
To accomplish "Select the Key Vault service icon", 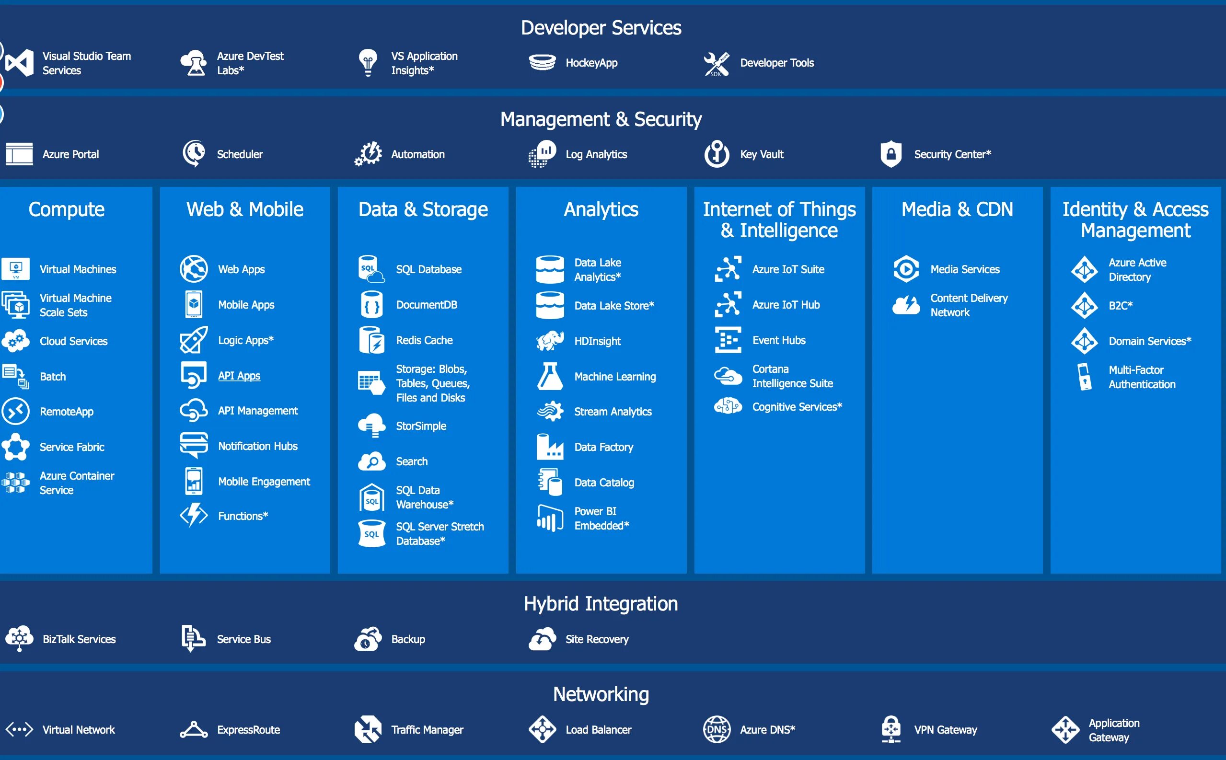I will pyautogui.click(x=716, y=154).
